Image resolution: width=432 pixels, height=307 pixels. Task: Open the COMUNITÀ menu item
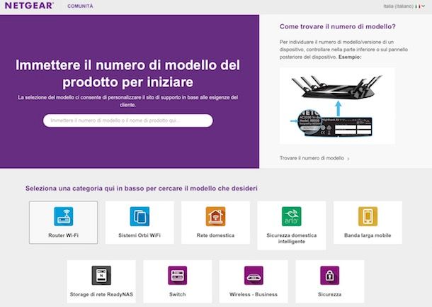click(80, 6)
